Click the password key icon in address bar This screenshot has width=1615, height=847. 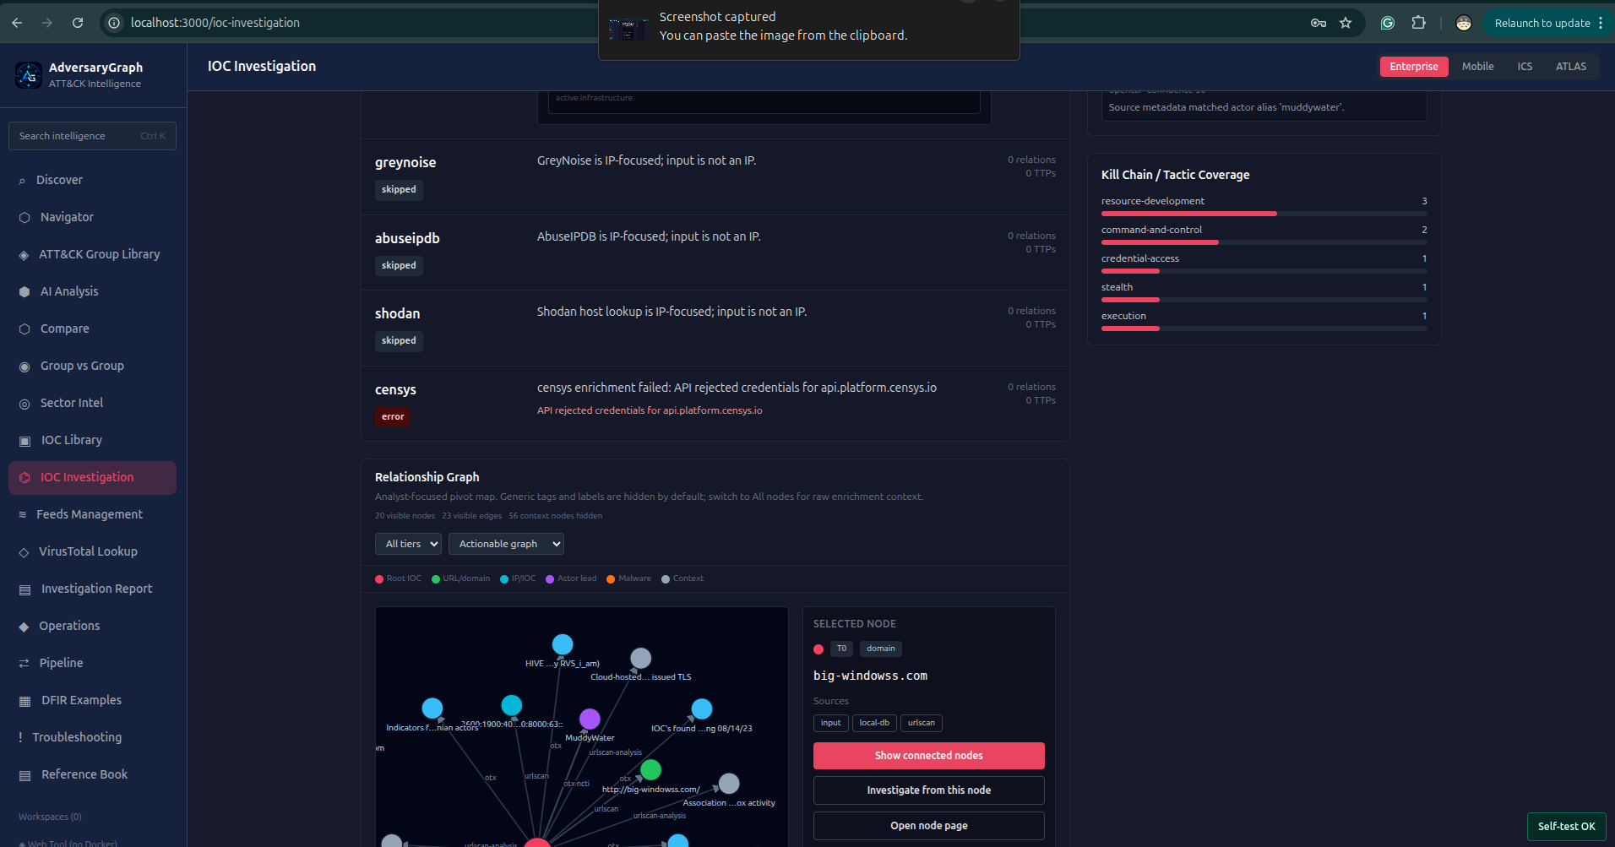[x=1319, y=23]
